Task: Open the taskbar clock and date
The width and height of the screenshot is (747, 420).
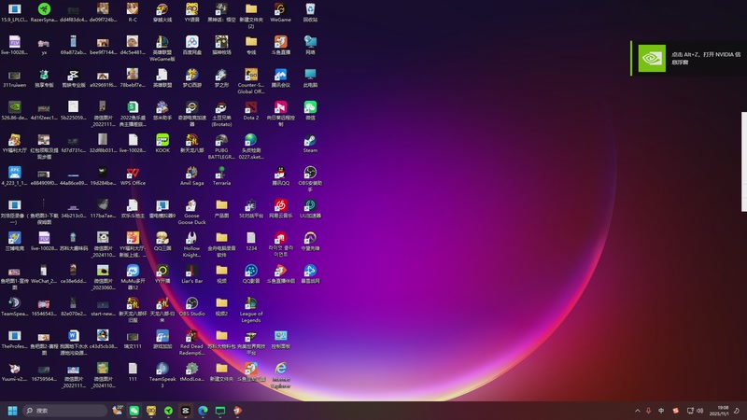Action: [719, 411]
